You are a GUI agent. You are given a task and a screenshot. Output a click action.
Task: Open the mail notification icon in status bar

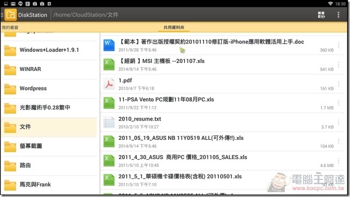point(13,4)
